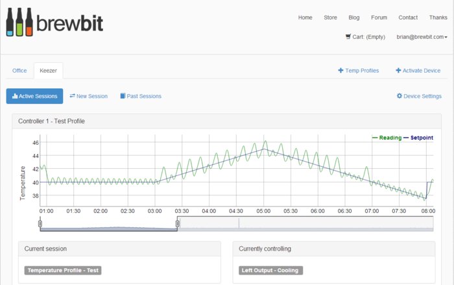Click the Activate Device link
The image size is (454, 285).
point(418,71)
